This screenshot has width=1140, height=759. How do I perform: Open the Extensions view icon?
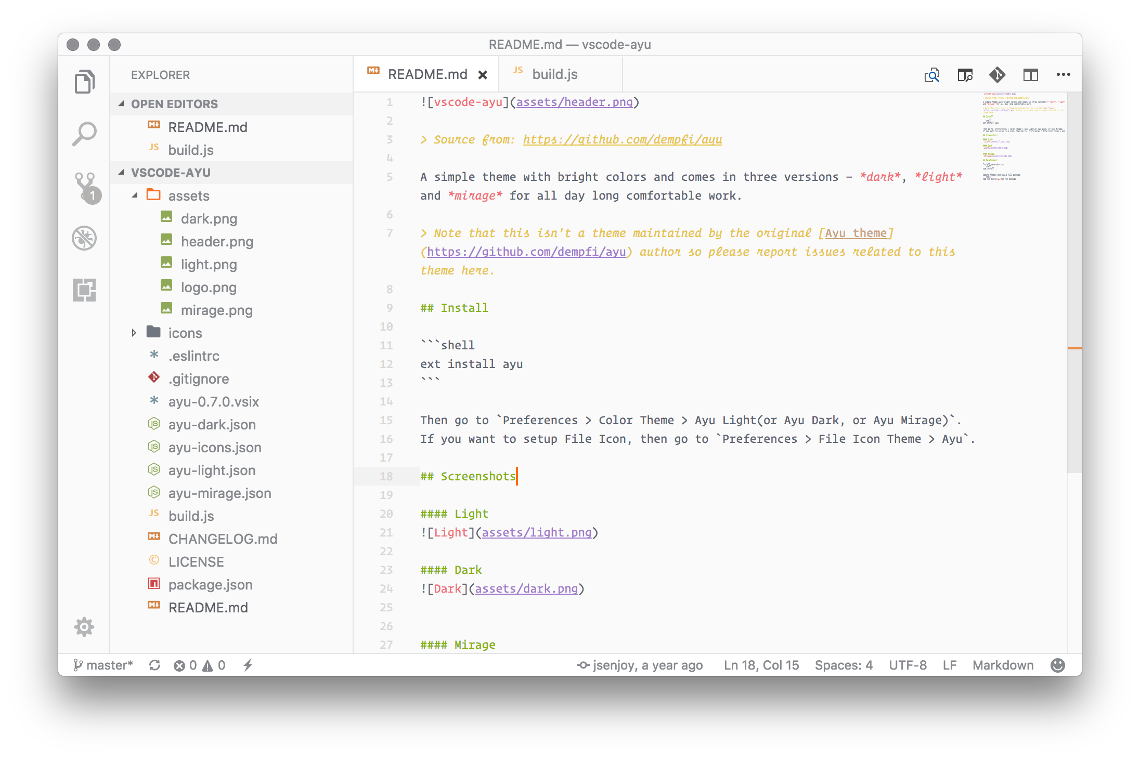point(84,290)
